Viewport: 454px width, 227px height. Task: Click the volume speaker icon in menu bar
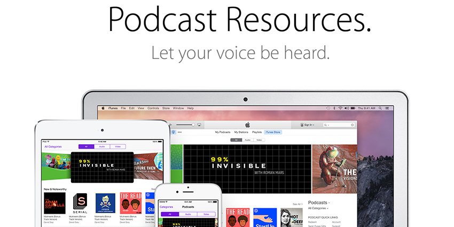point(347,108)
